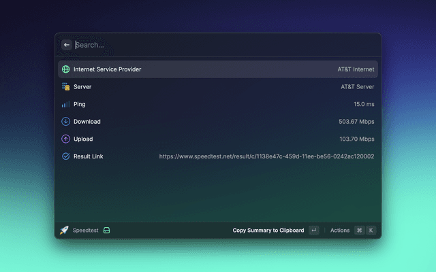This screenshot has height=272, width=436.
Task: Click the globe icon for Internet Service Provider
Action: click(66, 69)
